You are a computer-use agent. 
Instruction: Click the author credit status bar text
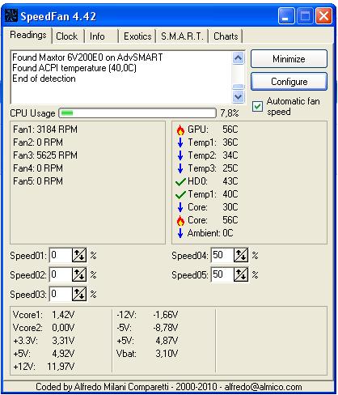click(x=169, y=387)
